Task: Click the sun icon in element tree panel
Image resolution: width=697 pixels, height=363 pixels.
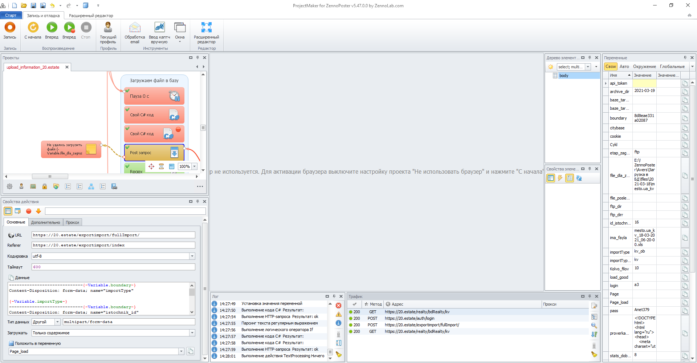Action: click(x=551, y=67)
